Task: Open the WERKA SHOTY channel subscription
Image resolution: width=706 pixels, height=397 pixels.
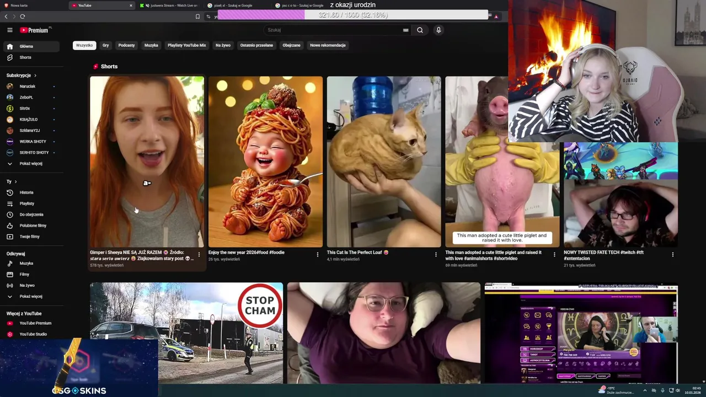Action: click(x=31, y=142)
